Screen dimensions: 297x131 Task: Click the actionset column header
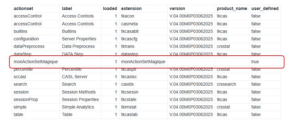pyautogui.click(x=24, y=8)
